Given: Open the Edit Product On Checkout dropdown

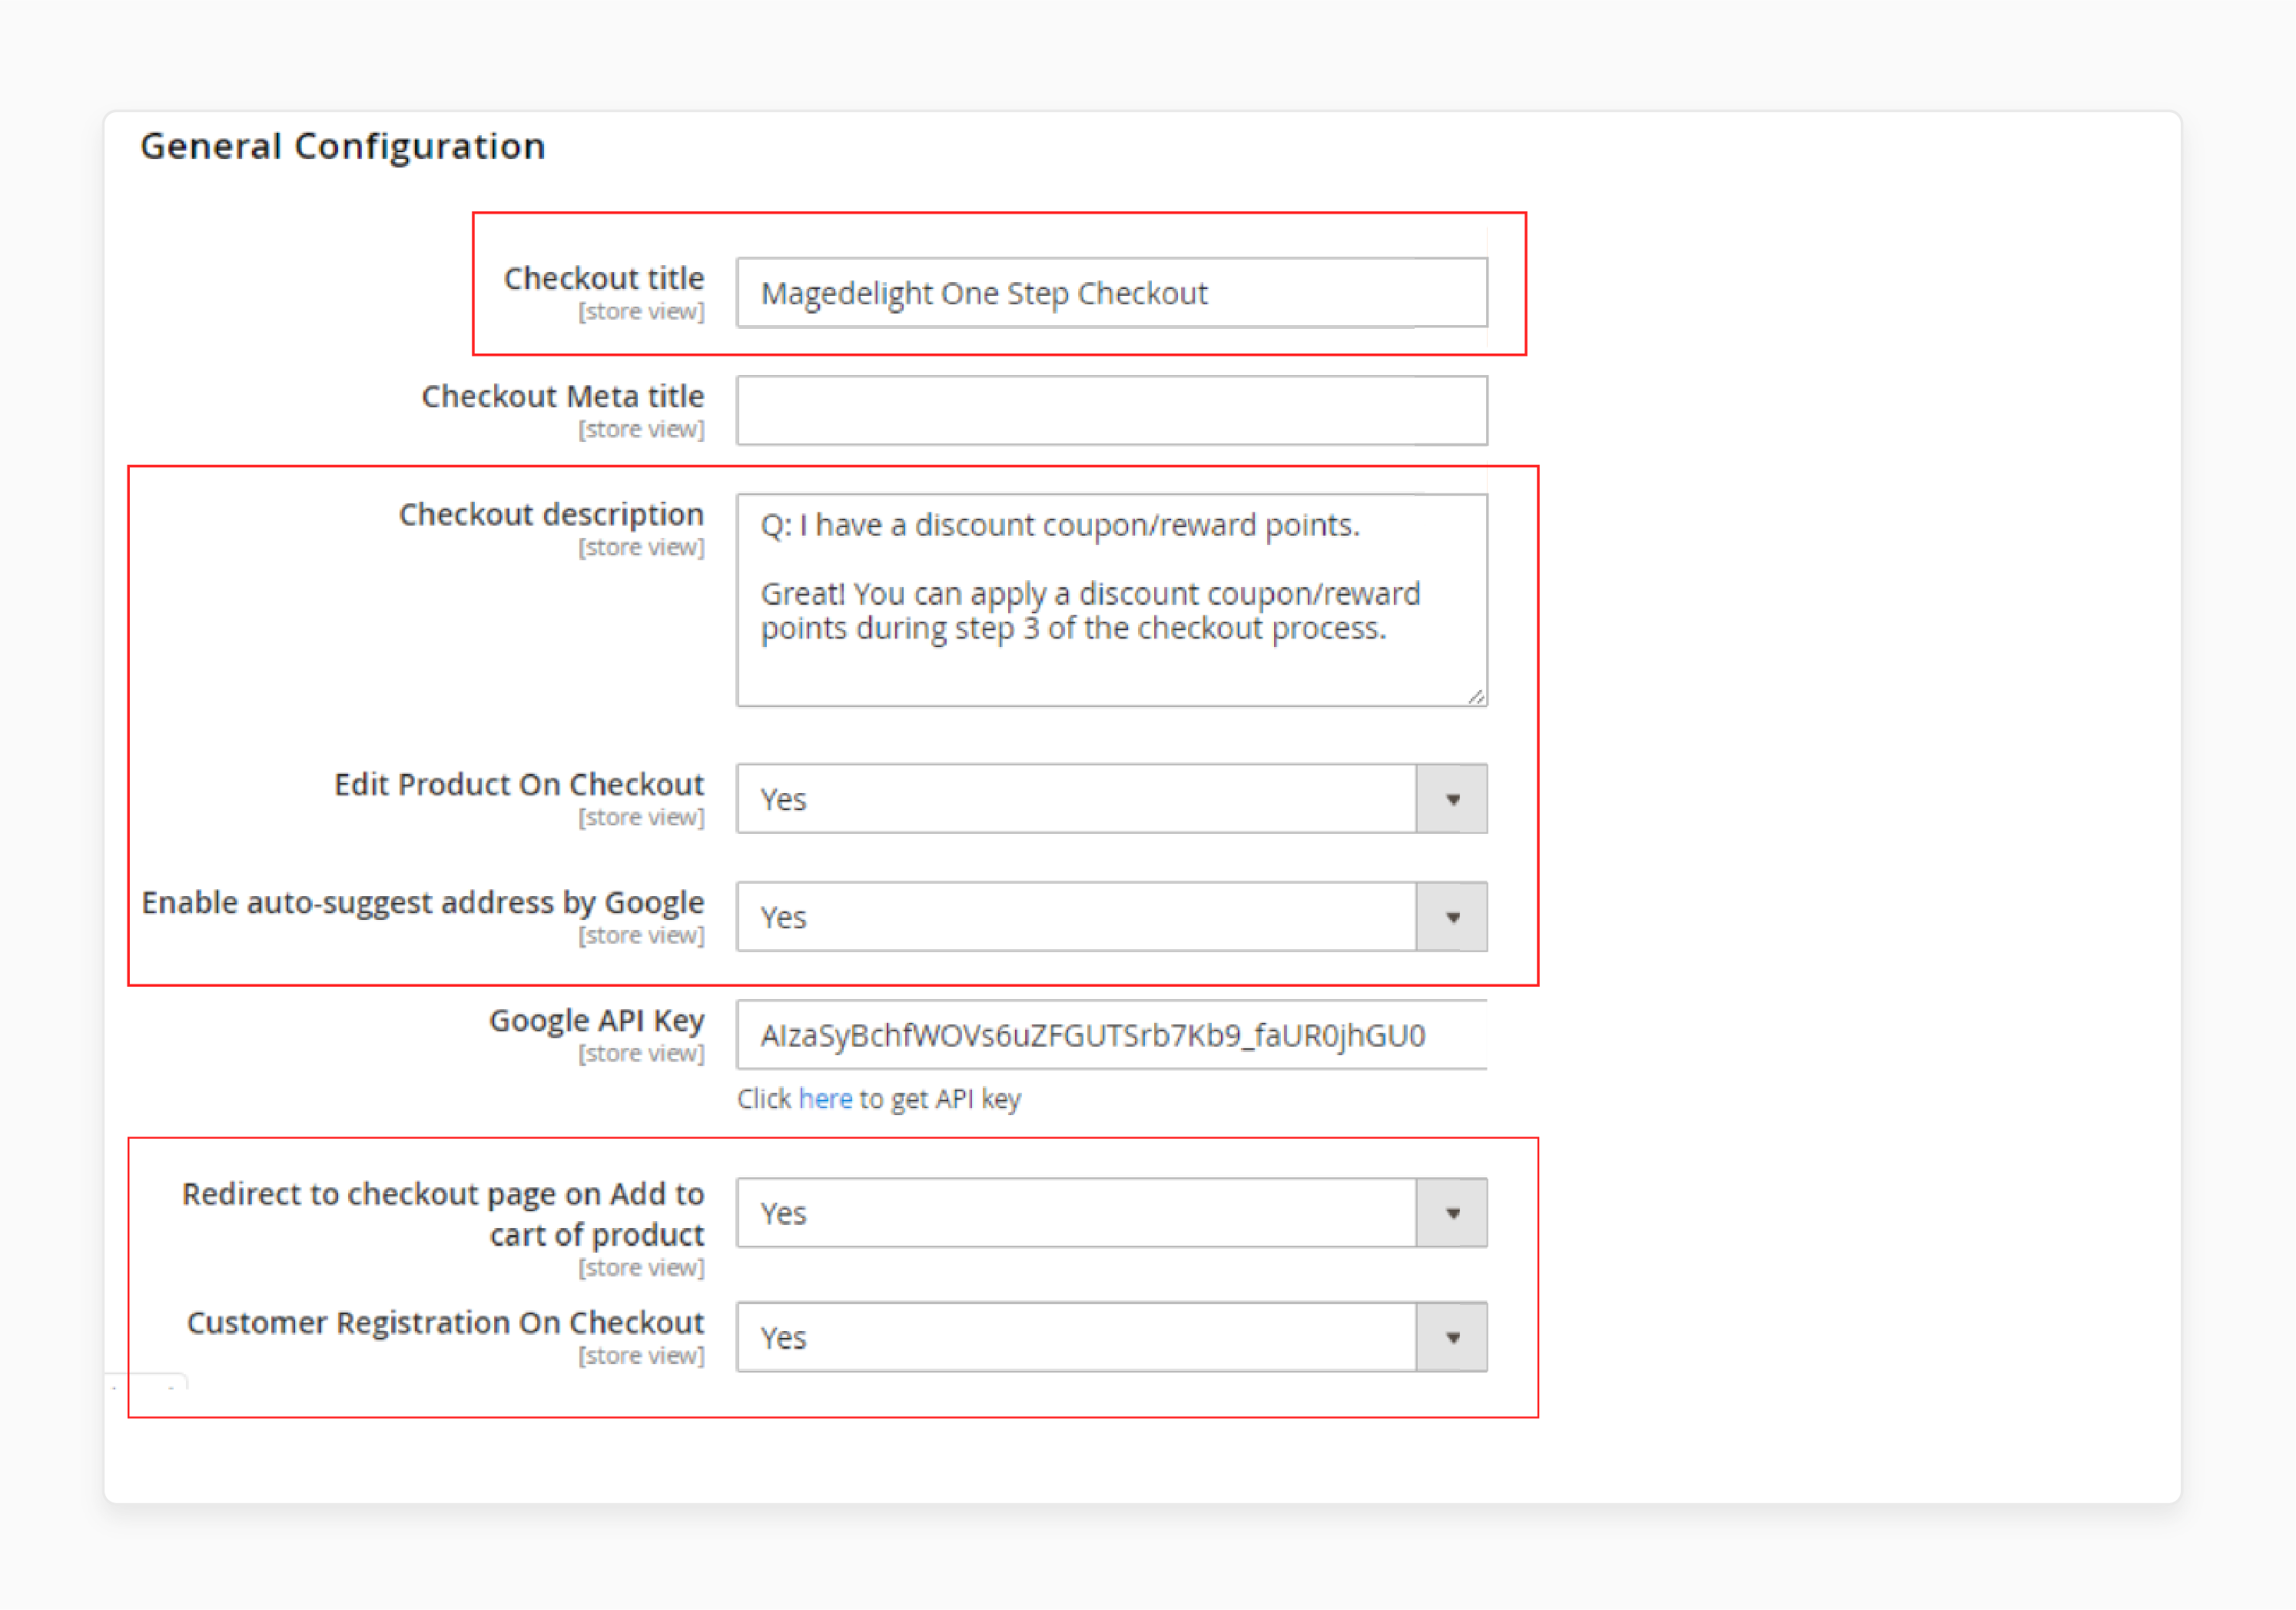Looking at the screenshot, I should (1112, 799).
